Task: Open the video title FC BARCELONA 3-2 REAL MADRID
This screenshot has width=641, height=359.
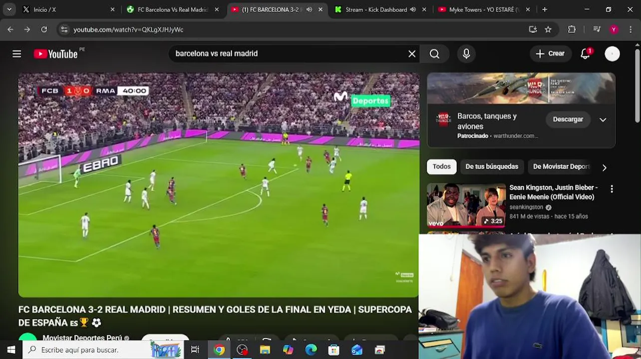Action: (215, 316)
